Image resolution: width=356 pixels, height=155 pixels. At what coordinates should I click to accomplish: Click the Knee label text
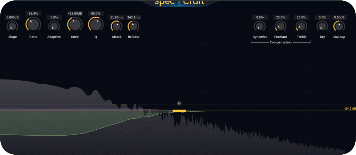[x=75, y=37]
